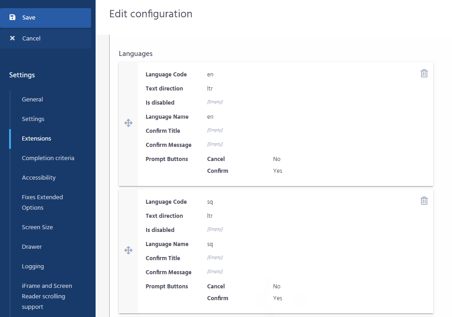
Task: Click the move handle for the 'sq' language
Action: coord(128,250)
